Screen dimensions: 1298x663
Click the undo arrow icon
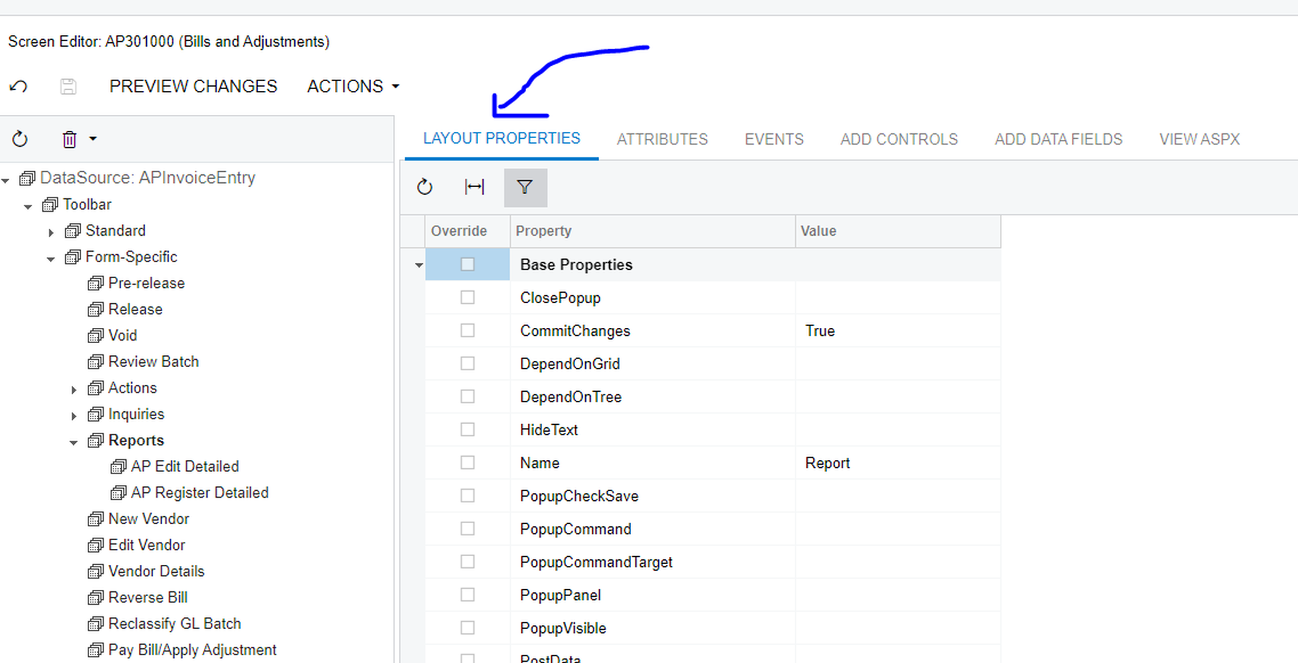(18, 87)
